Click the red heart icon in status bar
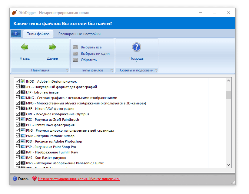 pos(34,179)
